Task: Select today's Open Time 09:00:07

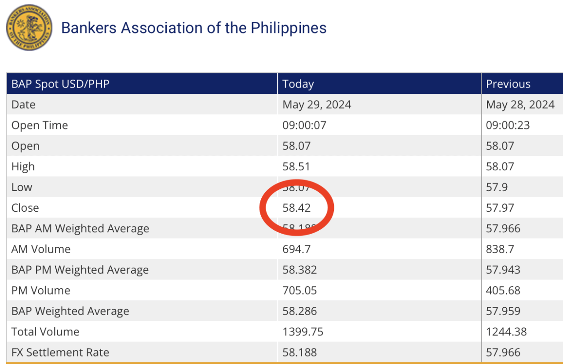Action: tap(304, 125)
